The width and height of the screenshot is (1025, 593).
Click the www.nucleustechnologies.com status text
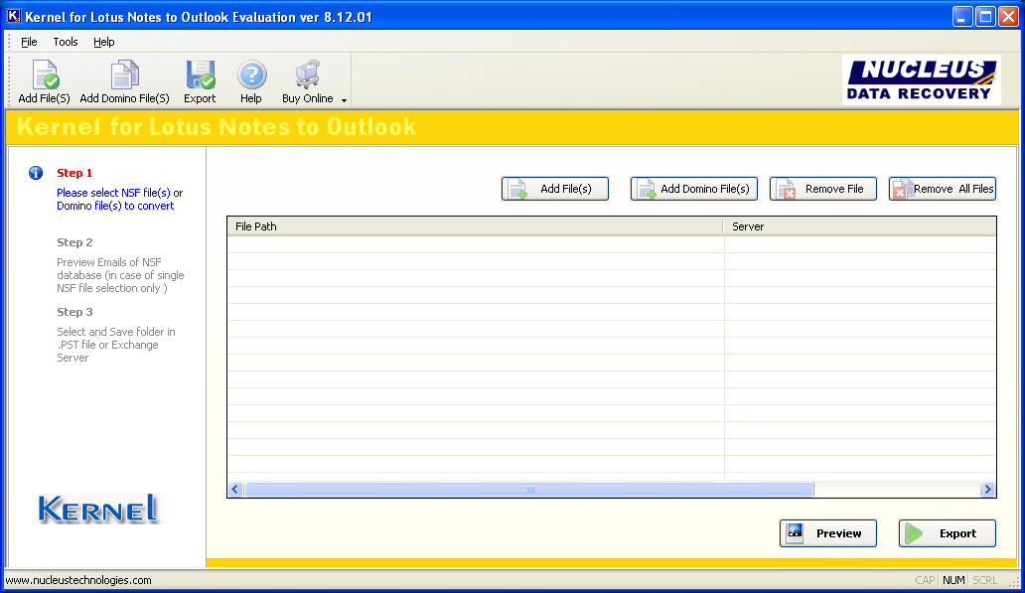78,580
